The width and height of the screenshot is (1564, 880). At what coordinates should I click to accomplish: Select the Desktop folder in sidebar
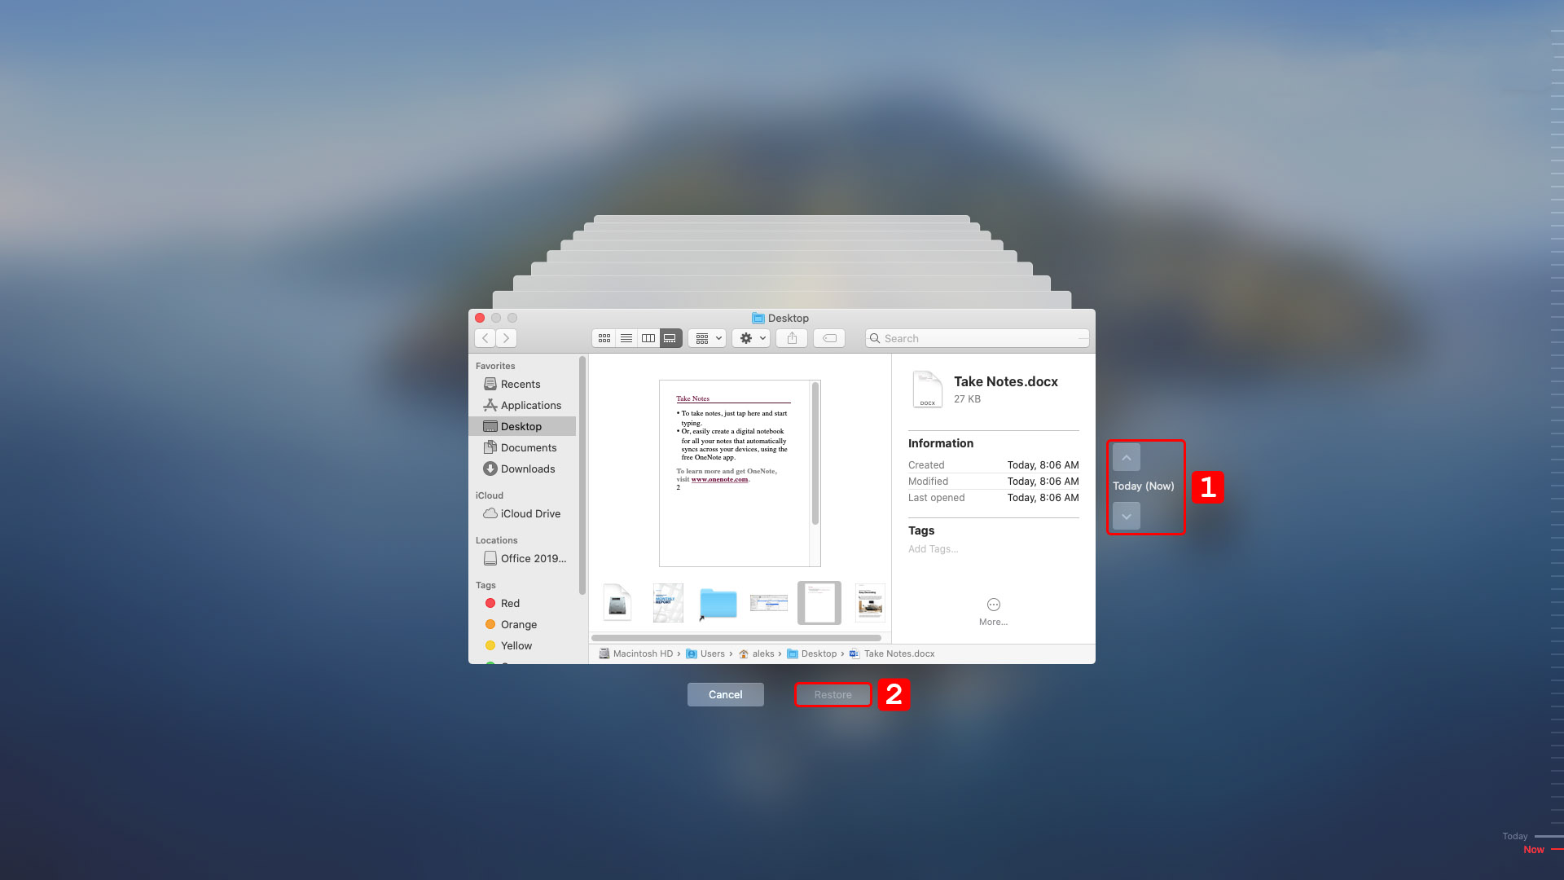click(x=521, y=427)
